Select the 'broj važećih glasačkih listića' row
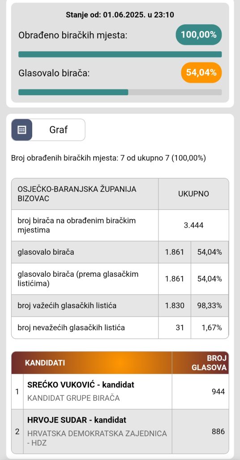 pyautogui.click(x=120, y=305)
